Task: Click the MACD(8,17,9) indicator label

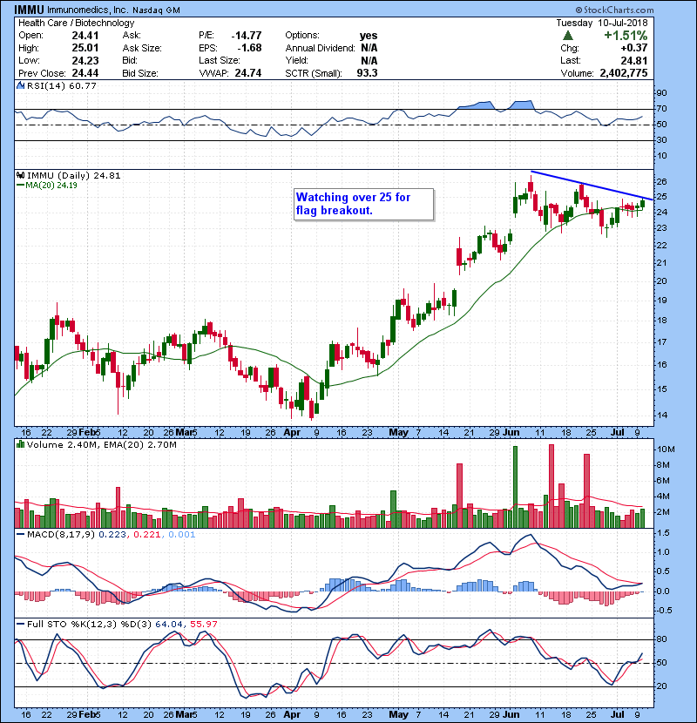Action: [x=60, y=535]
